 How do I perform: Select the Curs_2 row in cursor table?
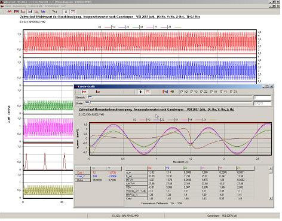tap(99, 176)
